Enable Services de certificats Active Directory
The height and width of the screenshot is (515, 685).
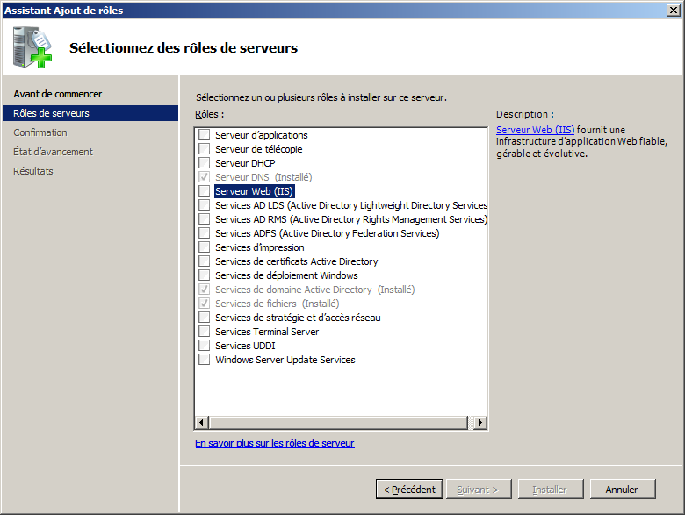[205, 261]
